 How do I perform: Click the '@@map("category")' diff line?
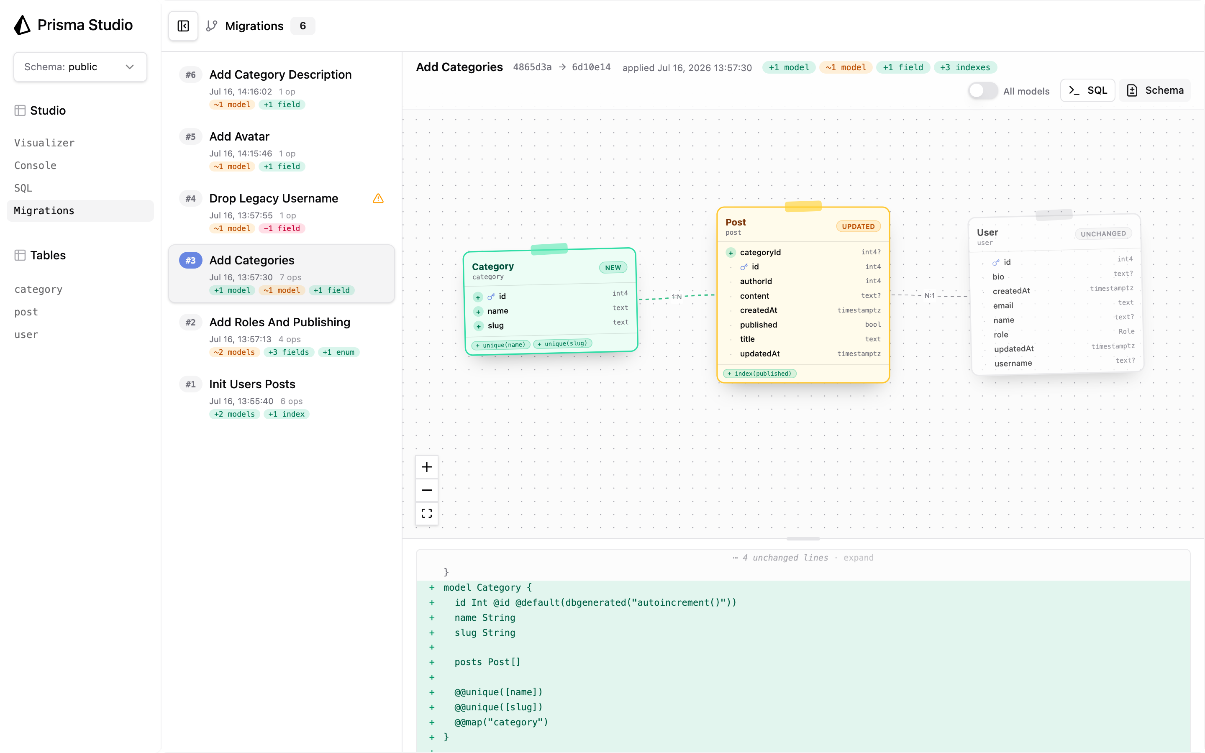[x=803, y=722]
